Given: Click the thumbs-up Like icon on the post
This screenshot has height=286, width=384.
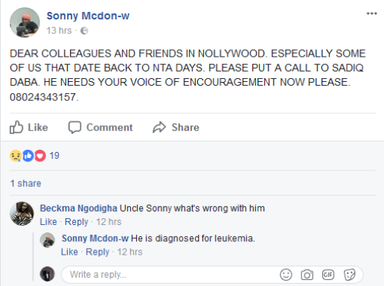Looking at the screenshot, I should click(x=16, y=127).
